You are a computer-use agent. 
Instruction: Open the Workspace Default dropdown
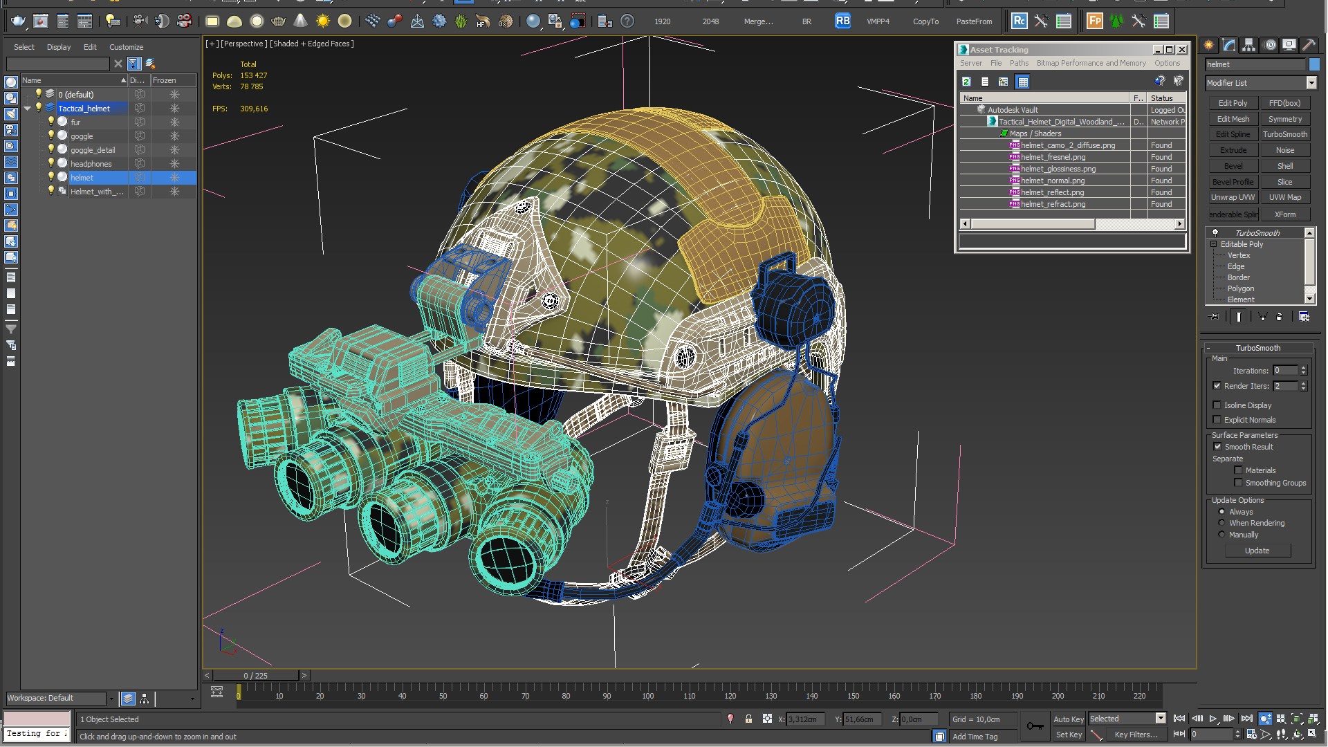point(111,699)
